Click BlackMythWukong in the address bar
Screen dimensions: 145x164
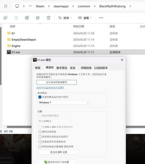pyautogui.click(x=112, y=6)
